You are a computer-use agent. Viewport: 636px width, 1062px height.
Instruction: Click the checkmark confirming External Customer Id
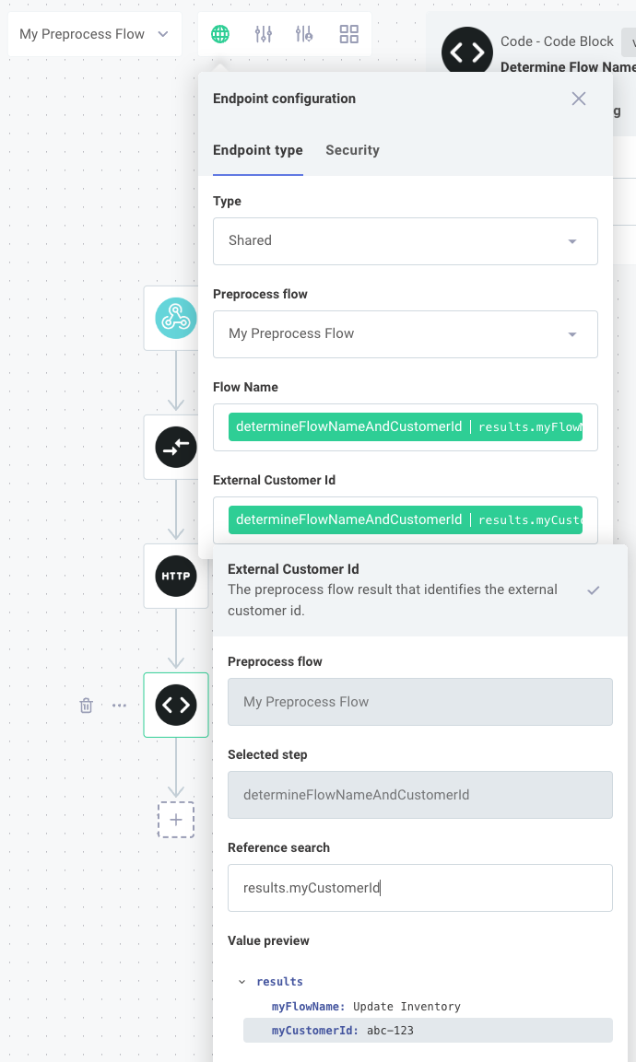pyautogui.click(x=594, y=590)
